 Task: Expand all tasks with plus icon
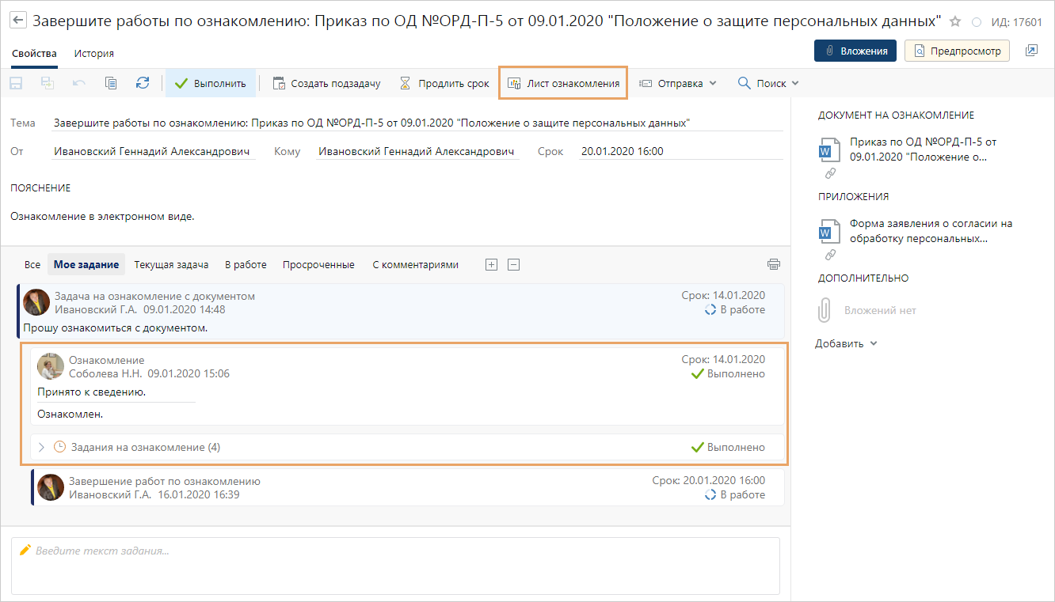pos(491,265)
